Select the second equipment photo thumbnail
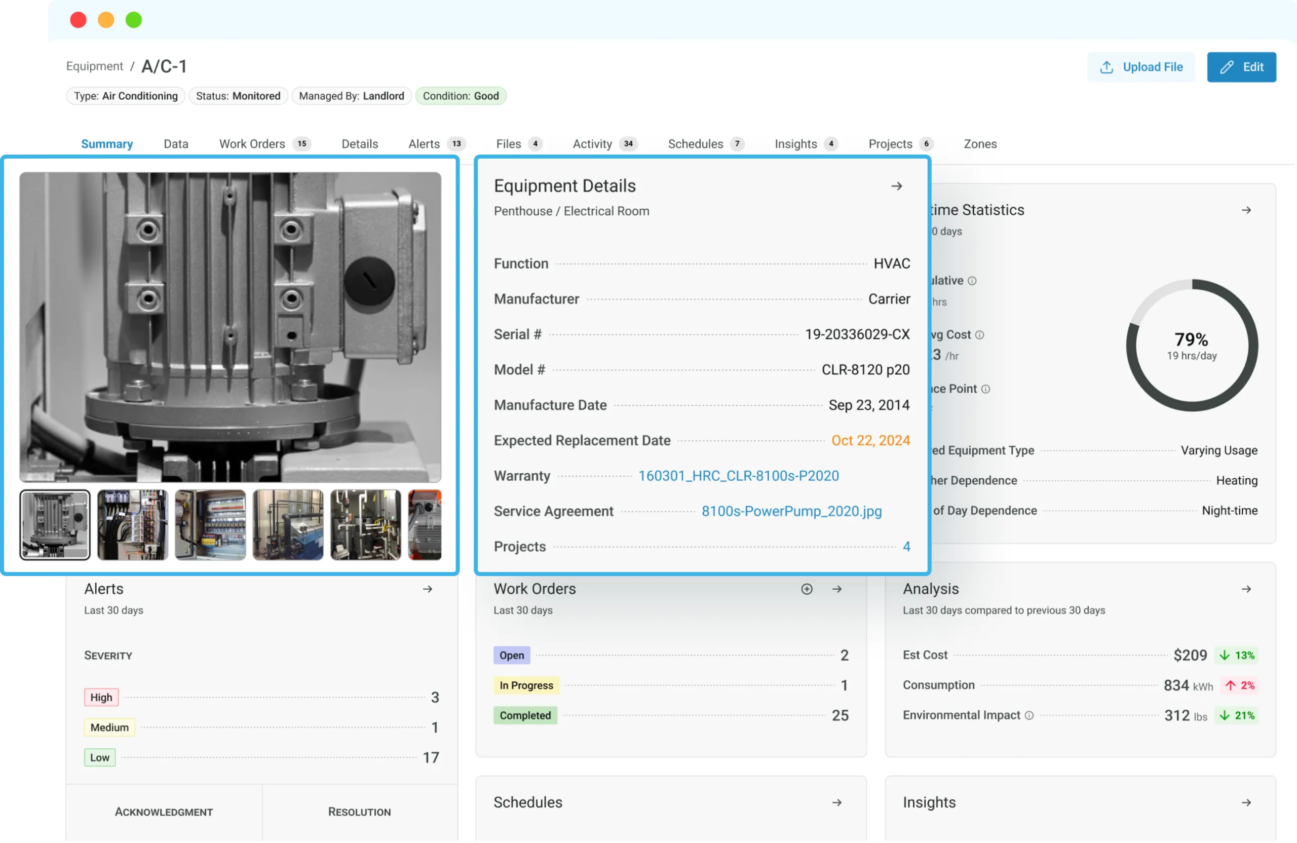The image size is (1297, 843). [x=132, y=525]
